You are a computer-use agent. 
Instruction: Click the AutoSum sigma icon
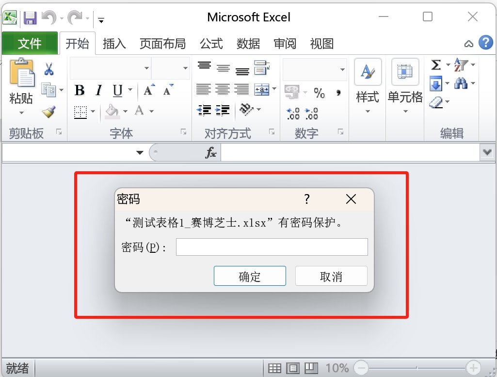click(436, 65)
